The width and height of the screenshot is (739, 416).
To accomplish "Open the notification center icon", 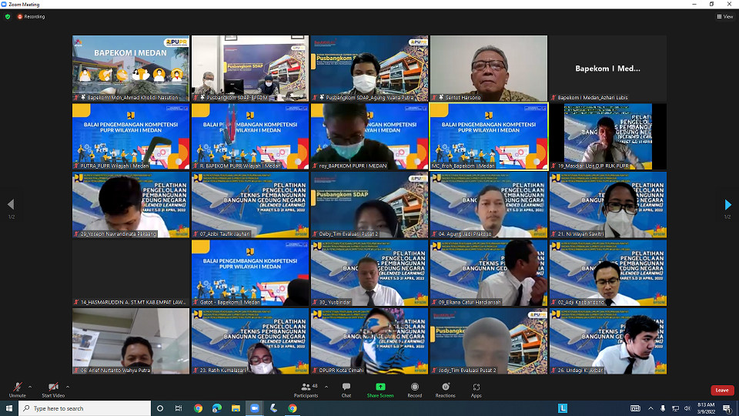I will (x=727, y=408).
